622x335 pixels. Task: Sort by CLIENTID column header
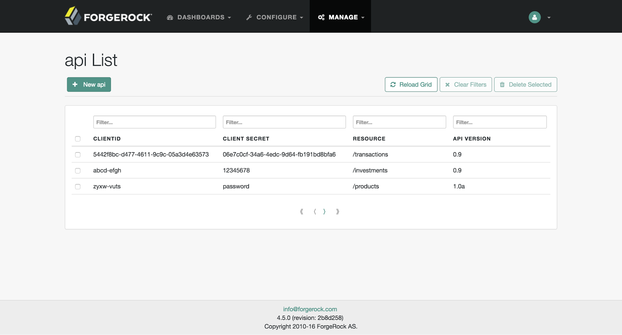(107, 139)
